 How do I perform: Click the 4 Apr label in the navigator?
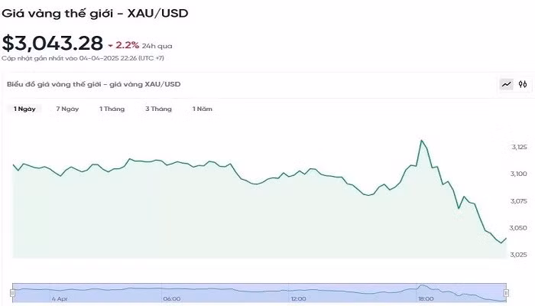point(59,298)
